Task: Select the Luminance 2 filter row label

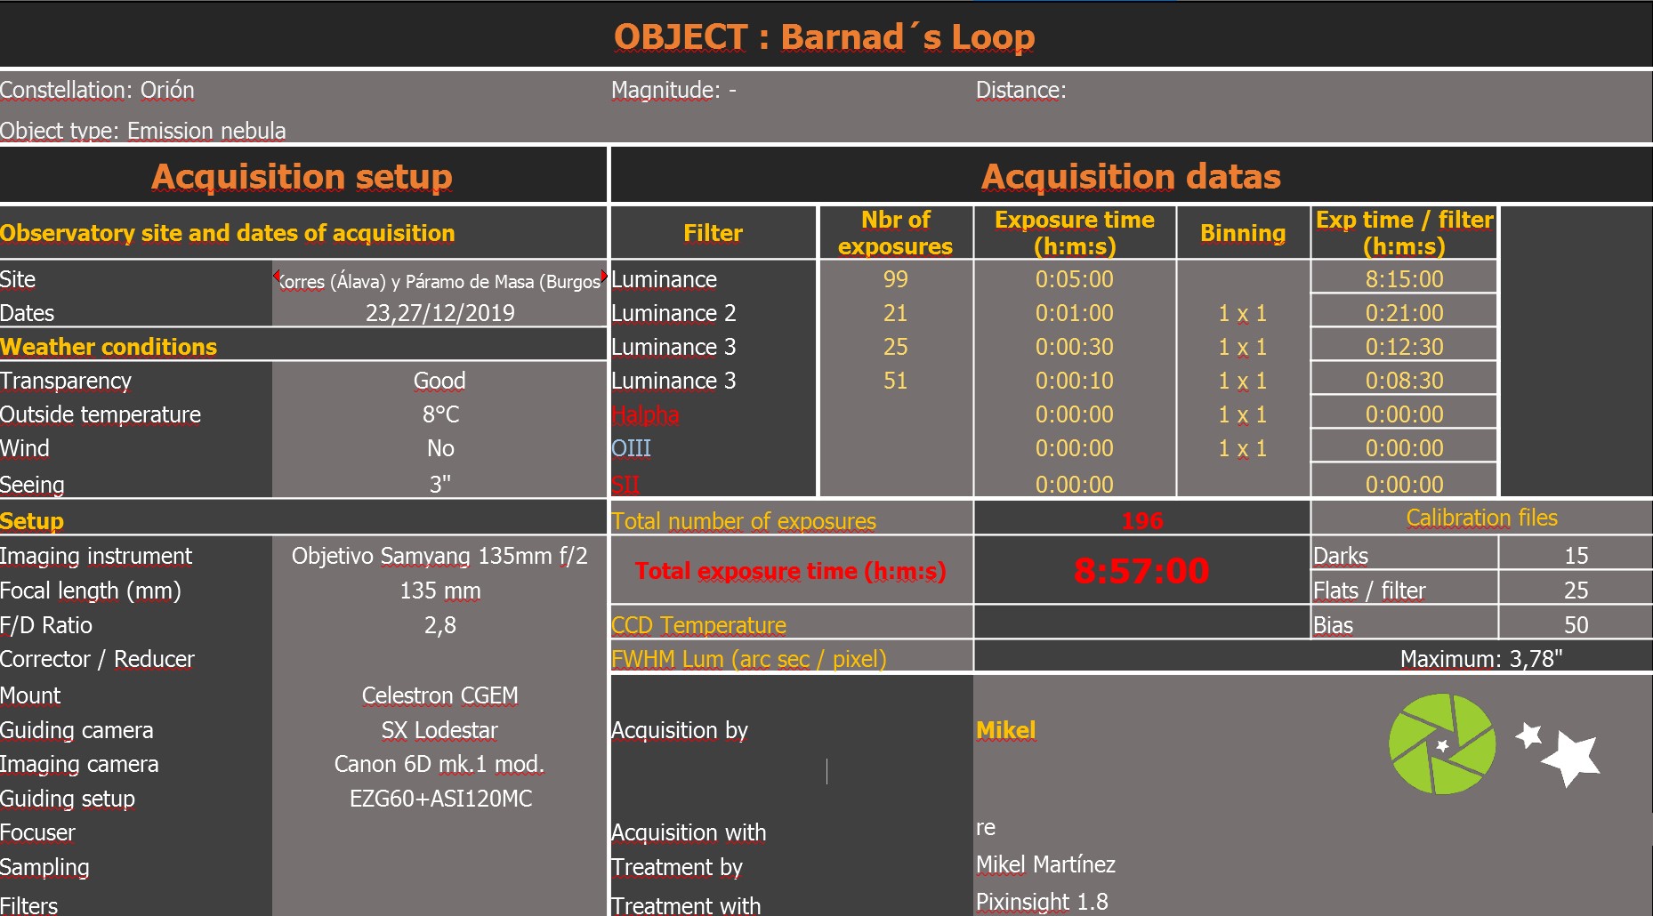Action: coord(673,313)
